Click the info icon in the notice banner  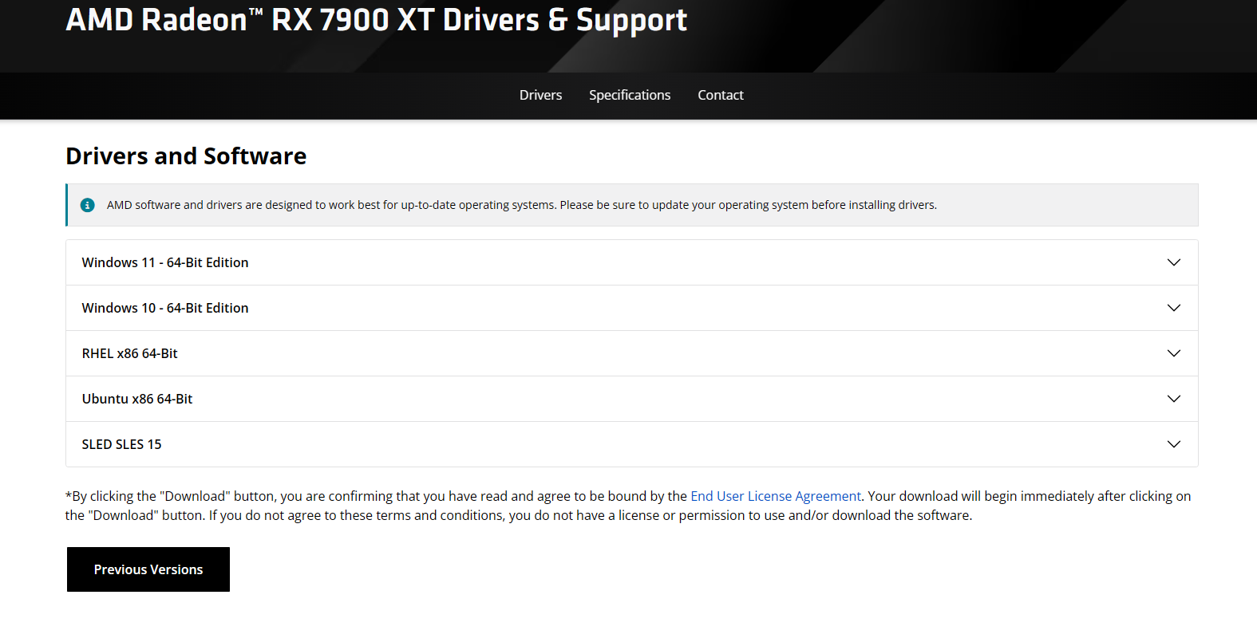click(88, 205)
